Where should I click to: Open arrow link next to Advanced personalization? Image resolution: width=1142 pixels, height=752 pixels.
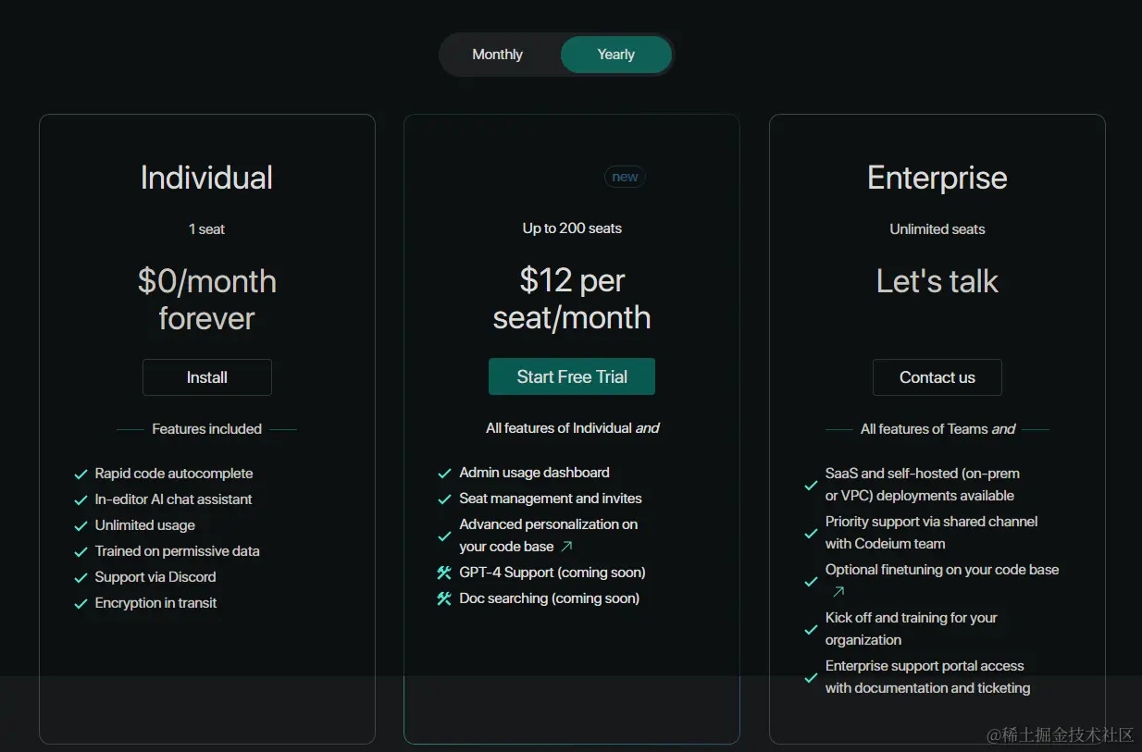point(567,547)
